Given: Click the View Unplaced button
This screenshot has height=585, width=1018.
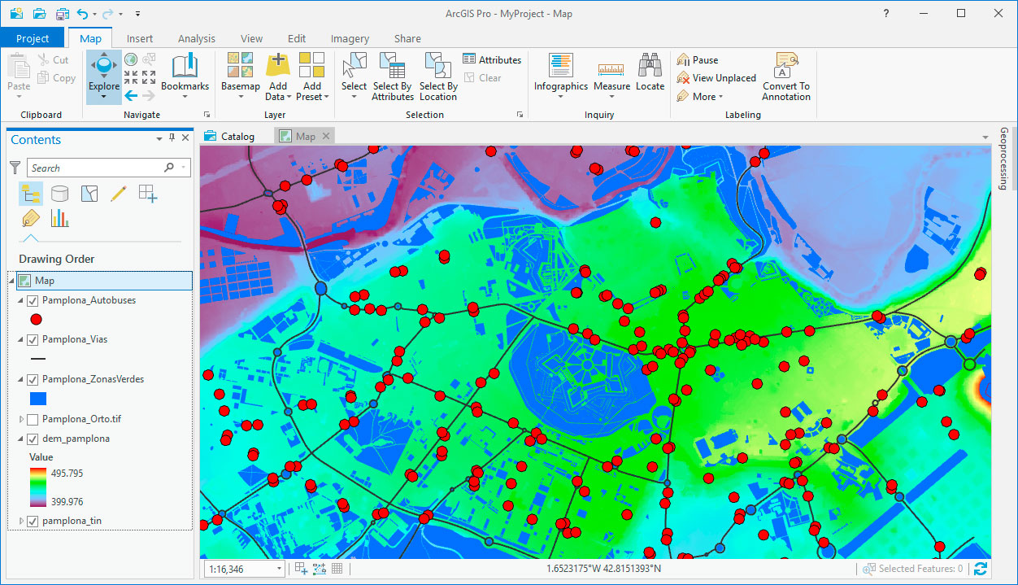Looking at the screenshot, I should point(716,78).
